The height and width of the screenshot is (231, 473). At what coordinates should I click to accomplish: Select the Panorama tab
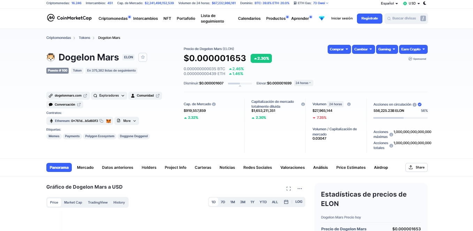coord(59,167)
